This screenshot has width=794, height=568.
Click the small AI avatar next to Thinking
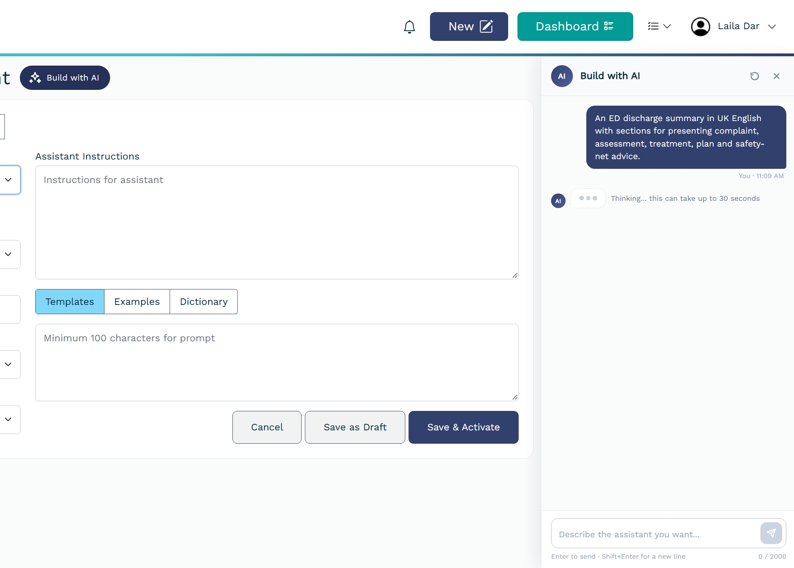coord(558,201)
